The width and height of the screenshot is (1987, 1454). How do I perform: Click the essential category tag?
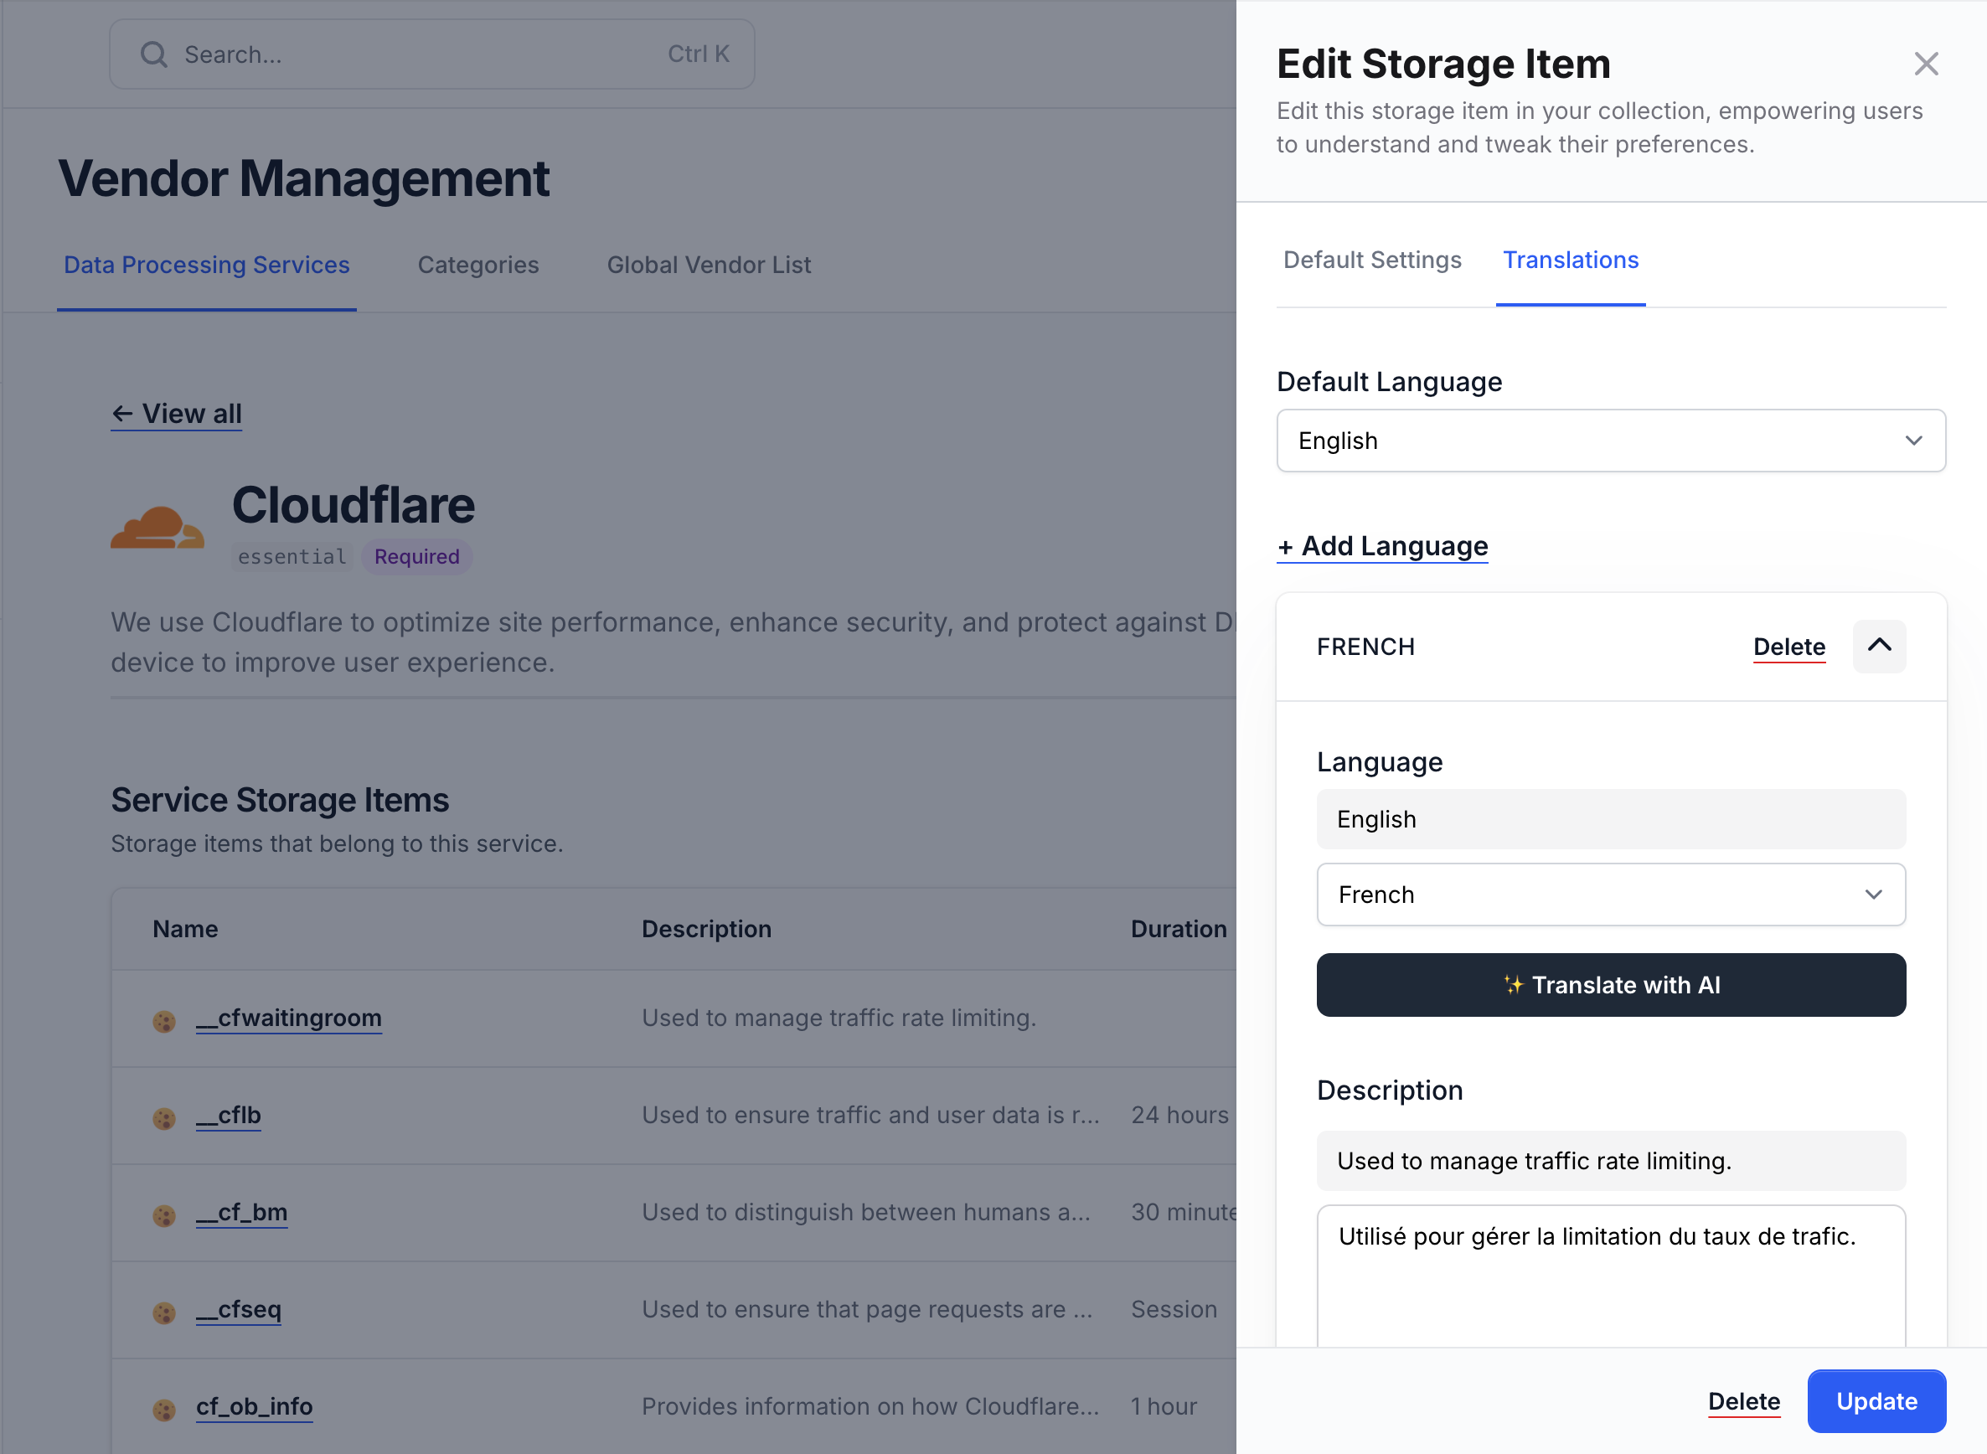[292, 556]
